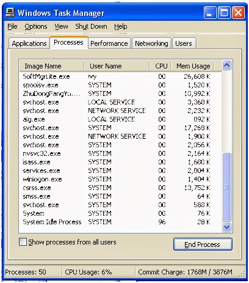The height and width of the screenshot is (283, 249).
Task: Maximize the Task Manager window
Action: 224,13
